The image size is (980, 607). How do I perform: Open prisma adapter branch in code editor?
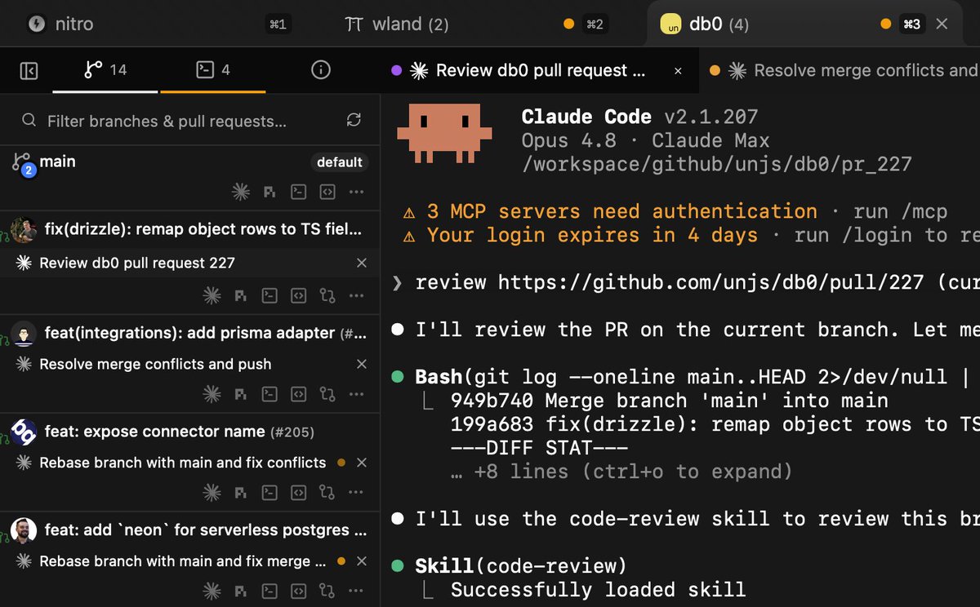pos(299,395)
